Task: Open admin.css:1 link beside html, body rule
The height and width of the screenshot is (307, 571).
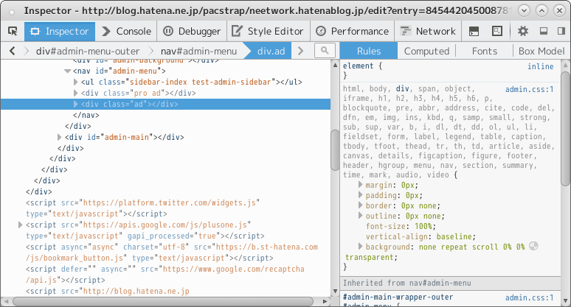Action: click(529, 89)
